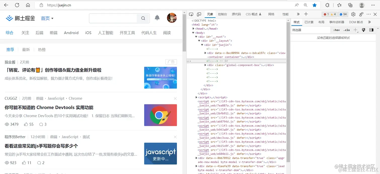
Task: Go to browser home page icon
Action: click(x=28, y=5)
